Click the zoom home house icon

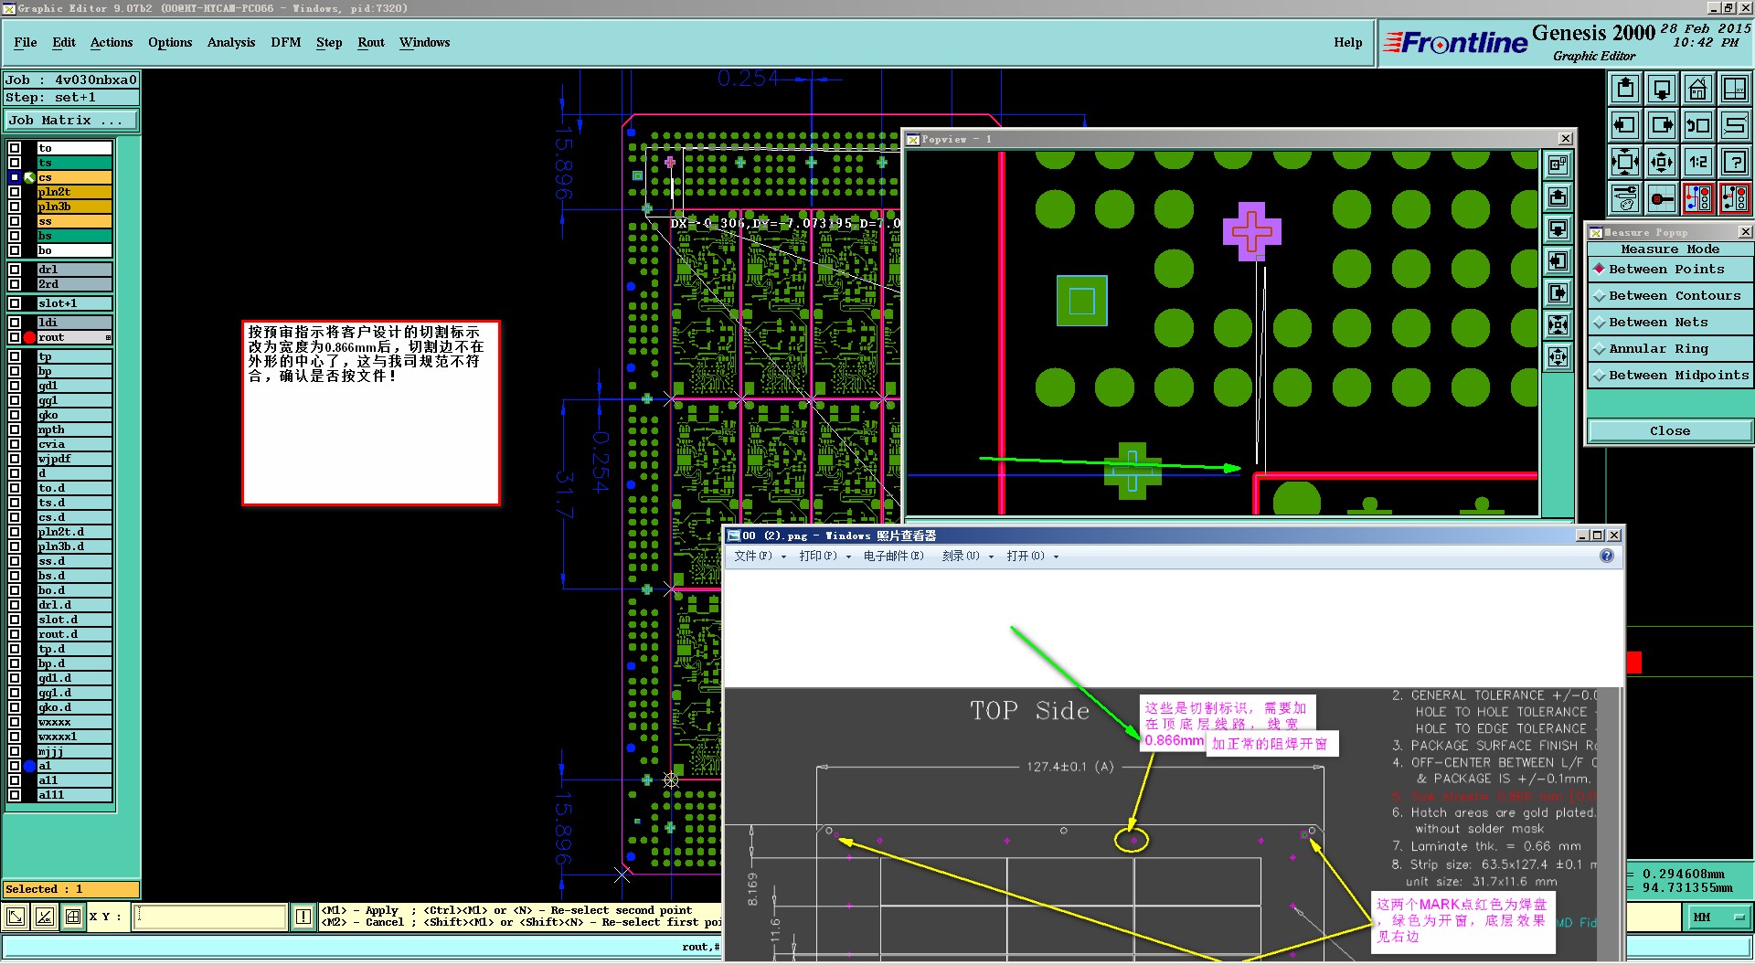(x=1698, y=89)
